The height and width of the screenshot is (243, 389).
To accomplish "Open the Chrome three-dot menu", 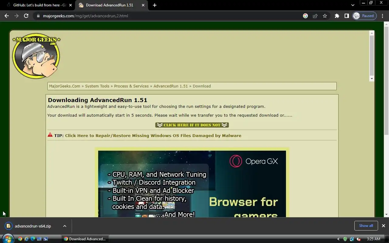I will 383,16.
